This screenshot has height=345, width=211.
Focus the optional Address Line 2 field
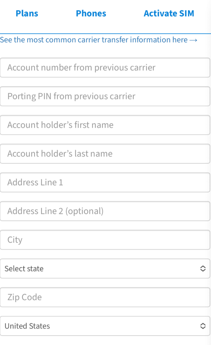click(105, 211)
